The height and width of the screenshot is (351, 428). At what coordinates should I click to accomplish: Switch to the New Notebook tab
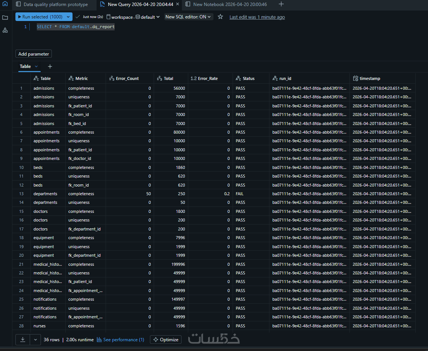pyautogui.click(x=226, y=5)
